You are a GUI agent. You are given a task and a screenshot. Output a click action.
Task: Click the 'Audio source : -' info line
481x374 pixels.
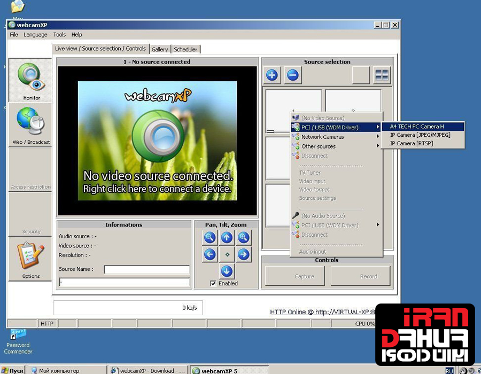(77, 236)
